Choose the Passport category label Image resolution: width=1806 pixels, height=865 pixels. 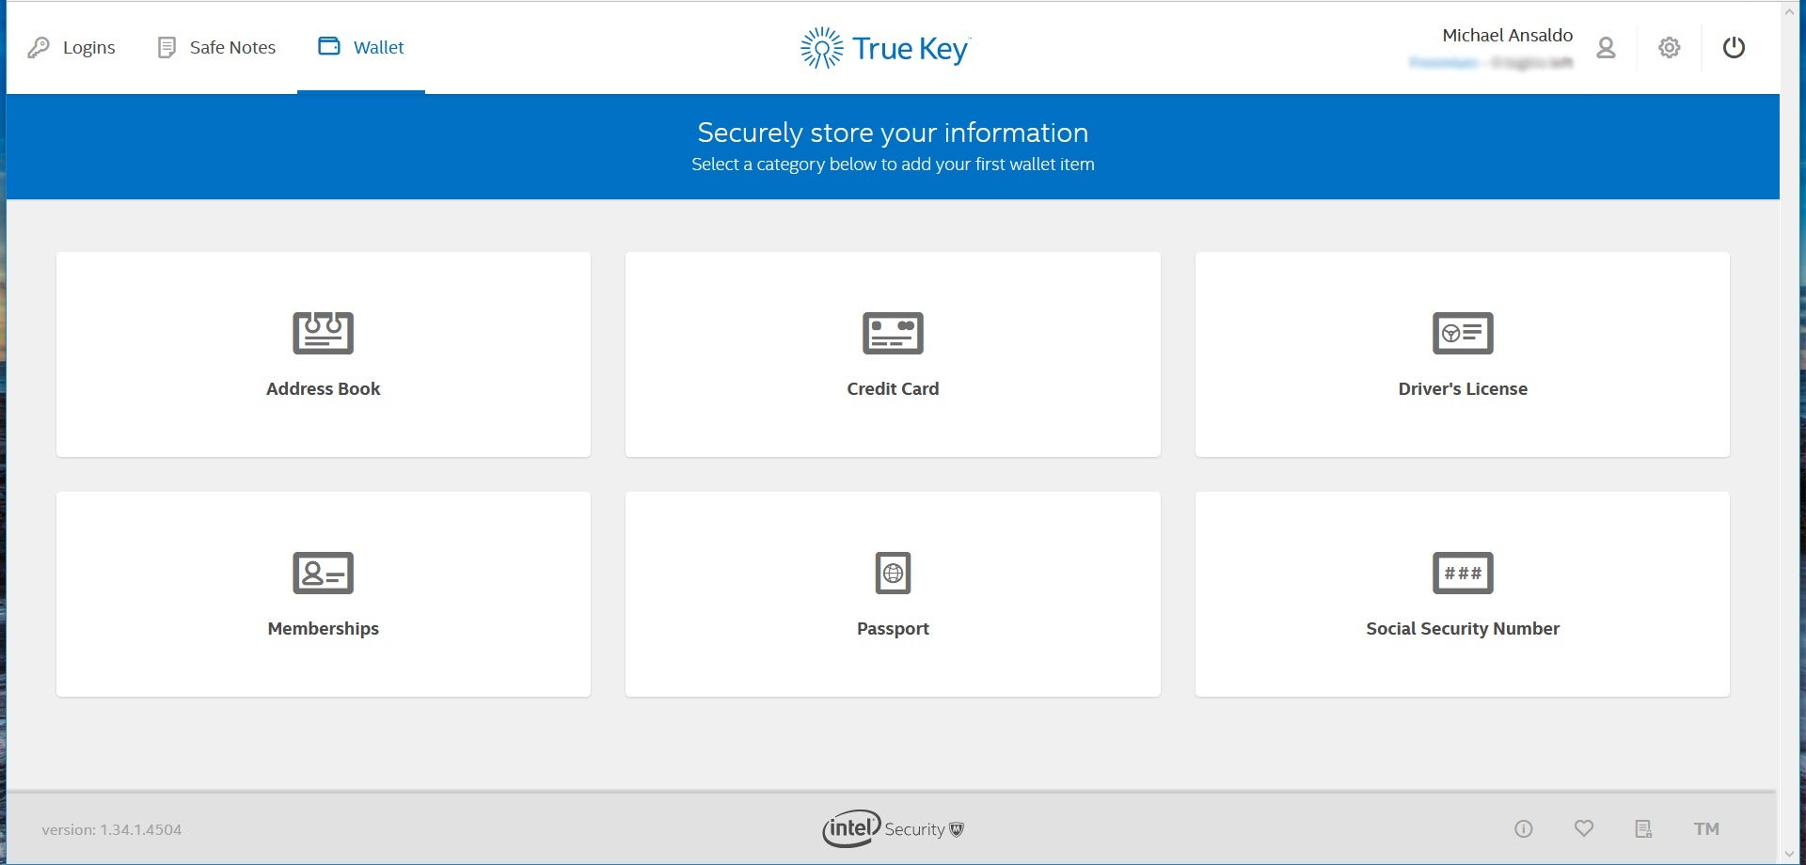coord(893,629)
